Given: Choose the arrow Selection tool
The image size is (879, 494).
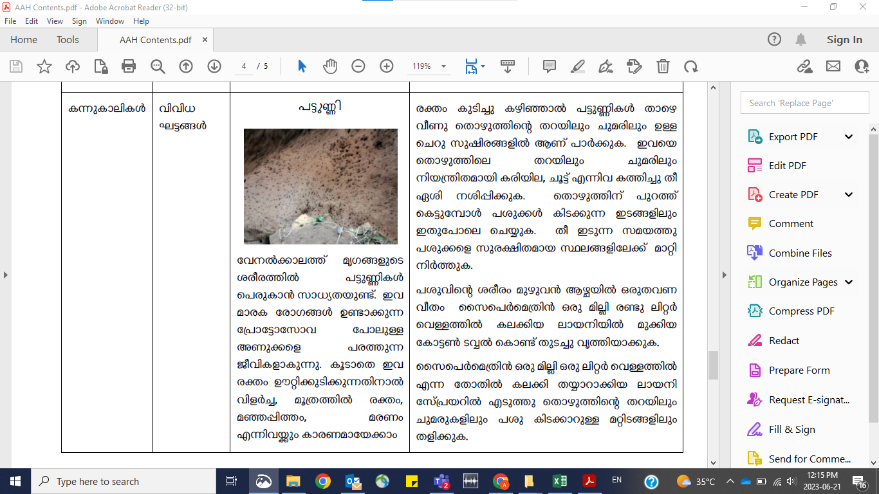Looking at the screenshot, I should [x=302, y=66].
